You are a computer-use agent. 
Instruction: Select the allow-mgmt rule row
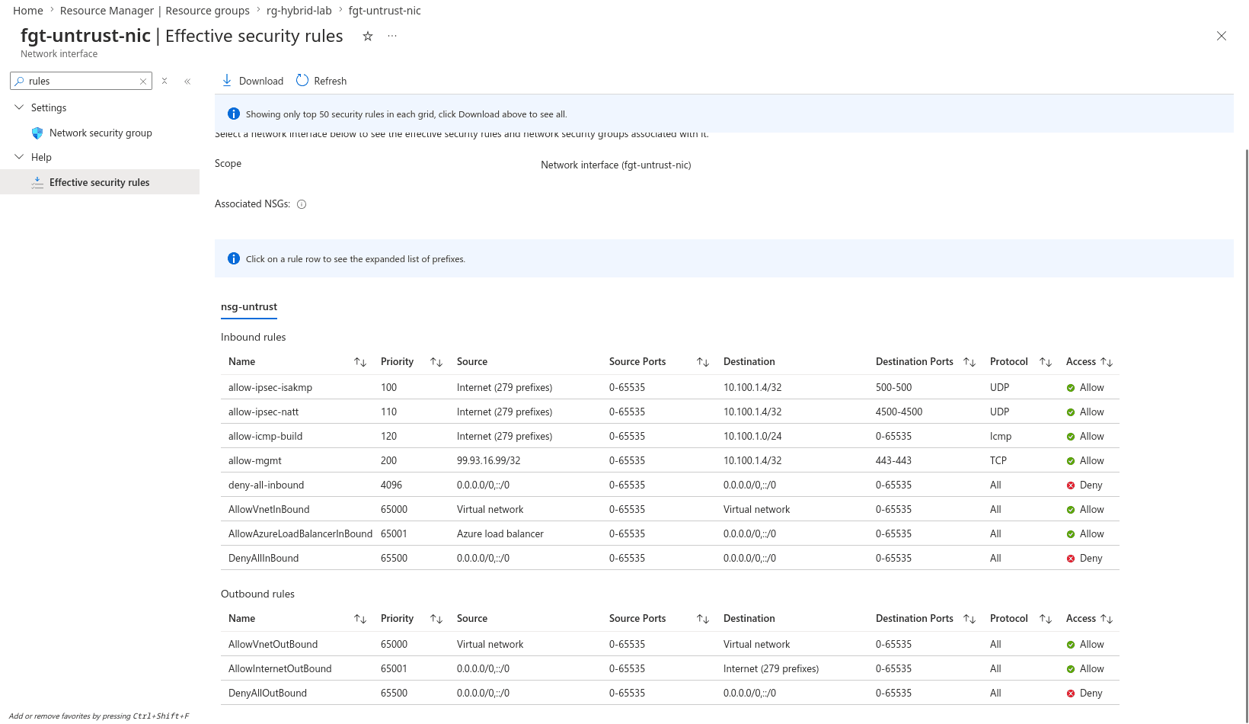pyautogui.click(x=670, y=460)
